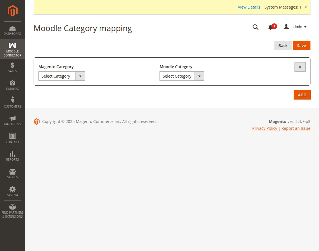
Task: Open the Magento Category select dropdown
Action: (x=62, y=76)
